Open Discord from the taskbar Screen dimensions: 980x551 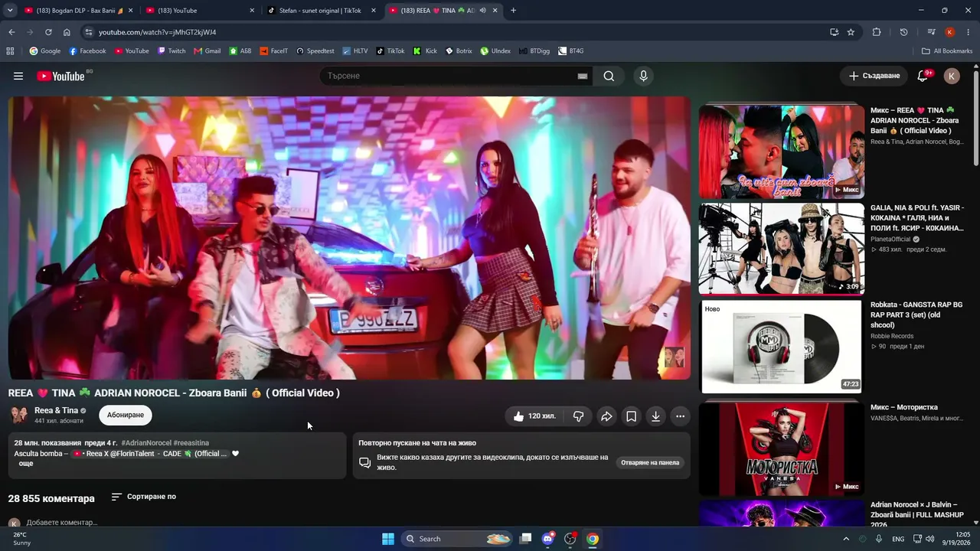point(547,539)
